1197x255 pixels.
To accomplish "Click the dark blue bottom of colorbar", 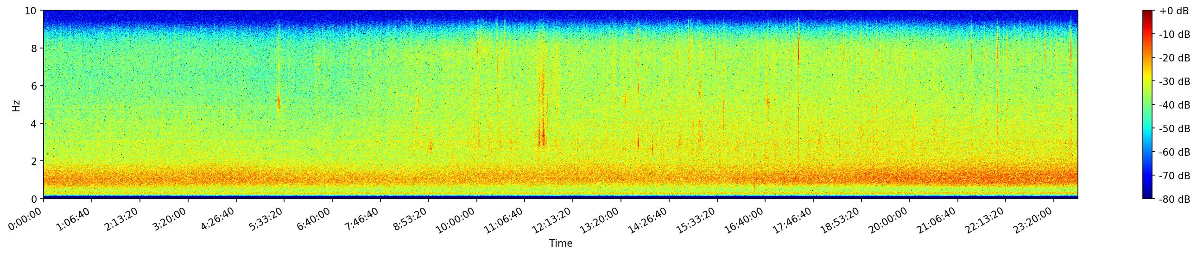I will [1147, 196].
